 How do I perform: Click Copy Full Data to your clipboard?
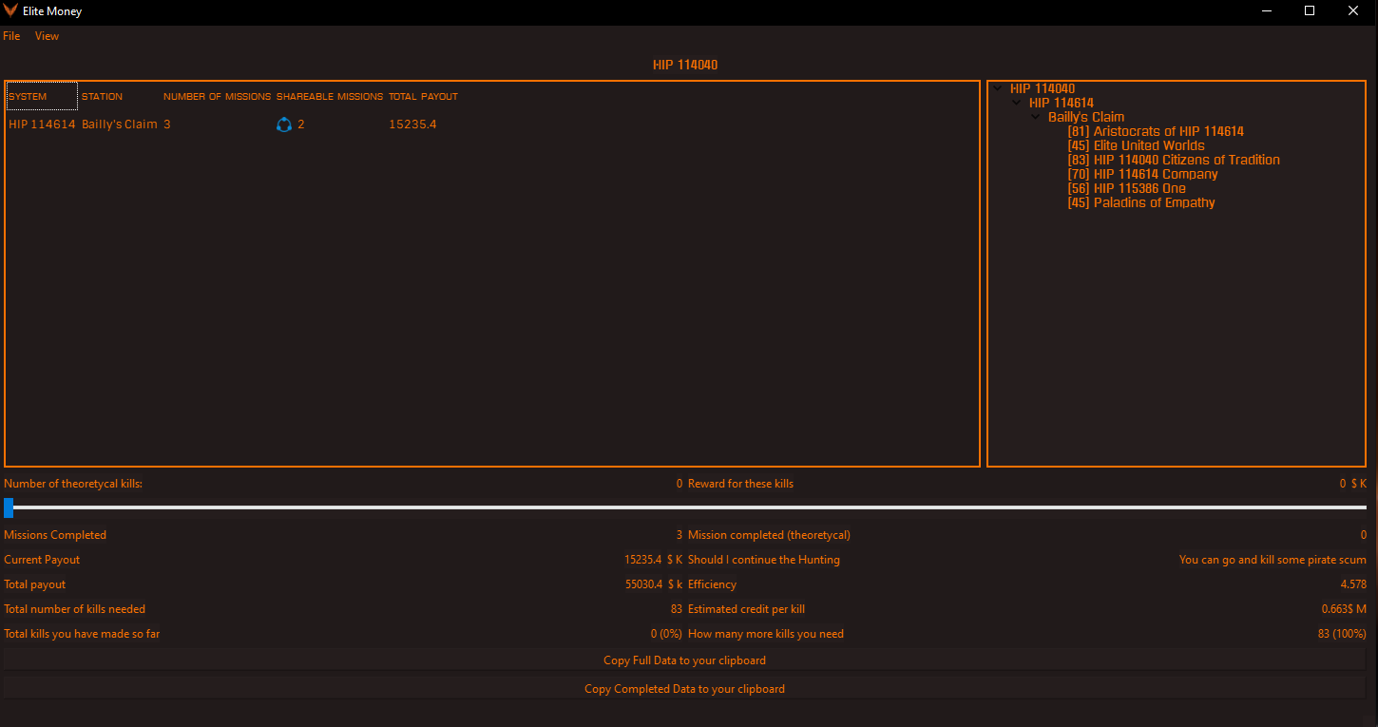pyautogui.click(x=684, y=660)
